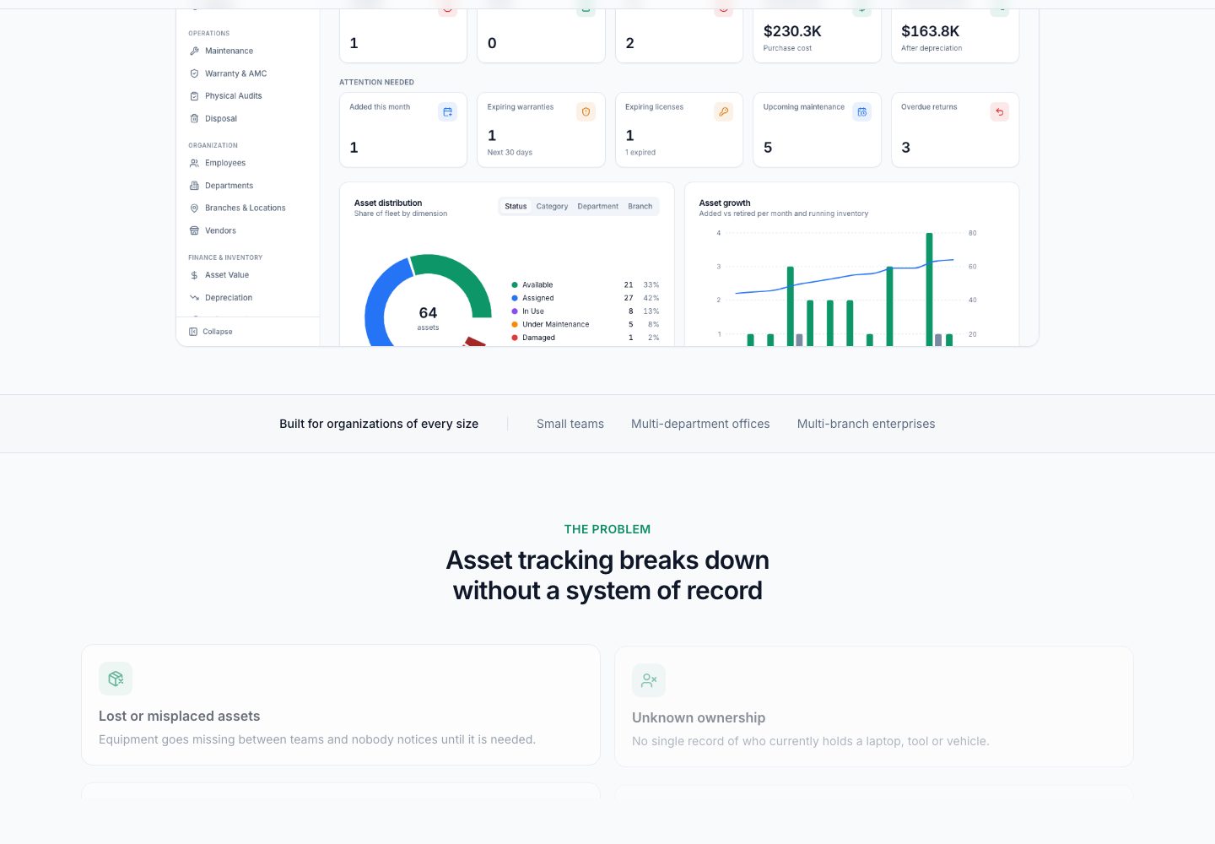Click the $163.8K after depreciation value

pyautogui.click(x=931, y=31)
